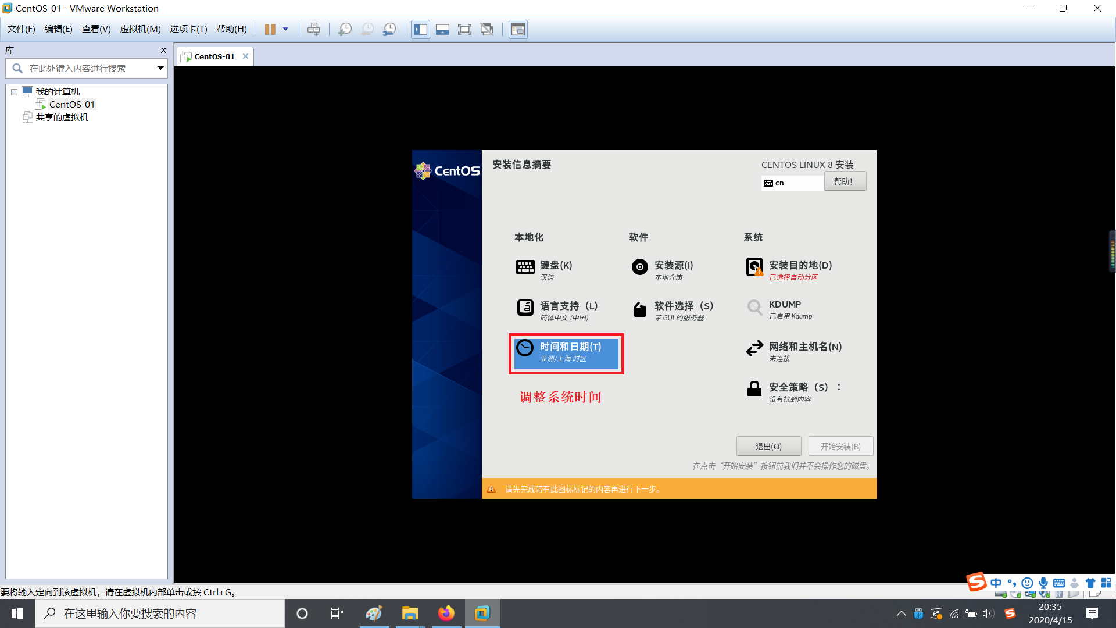The image size is (1116, 628).
Task: Click the Sogou input method S logo
Action: (x=977, y=581)
